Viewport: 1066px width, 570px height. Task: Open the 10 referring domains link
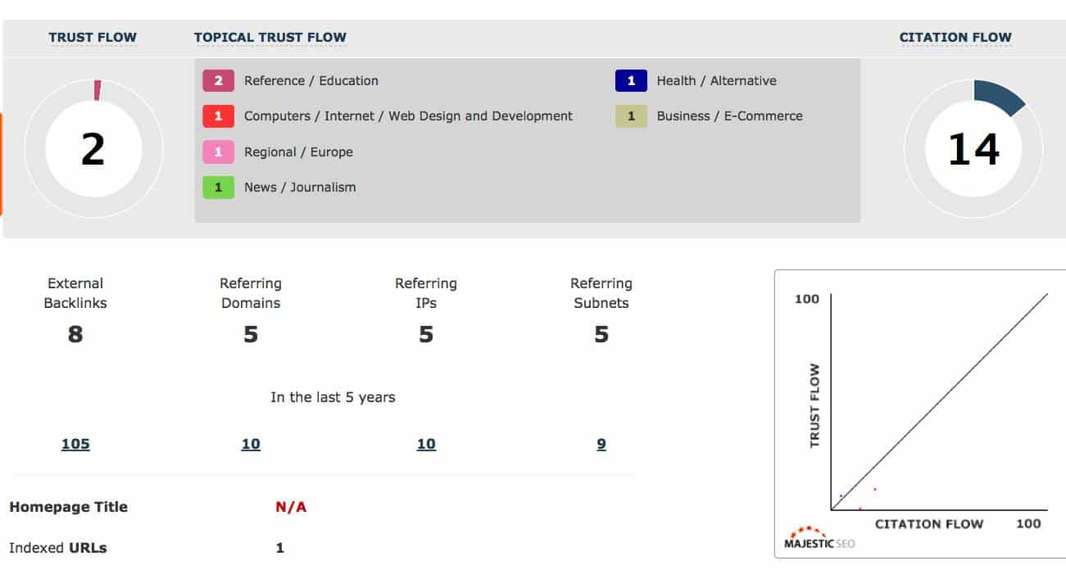pos(251,444)
